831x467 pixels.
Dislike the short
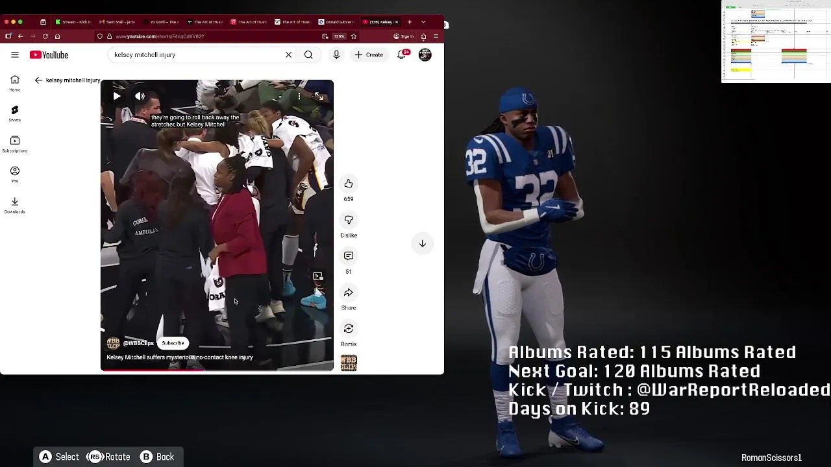(x=349, y=221)
